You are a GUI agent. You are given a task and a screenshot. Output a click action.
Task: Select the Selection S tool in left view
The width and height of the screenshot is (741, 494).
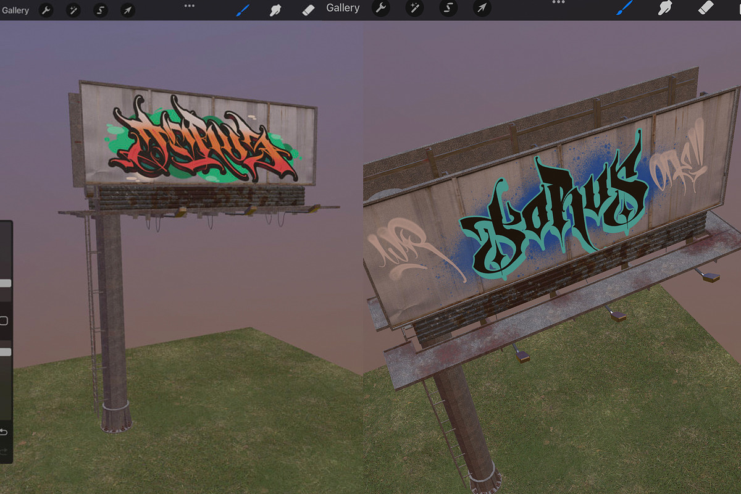pyautogui.click(x=100, y=10)
